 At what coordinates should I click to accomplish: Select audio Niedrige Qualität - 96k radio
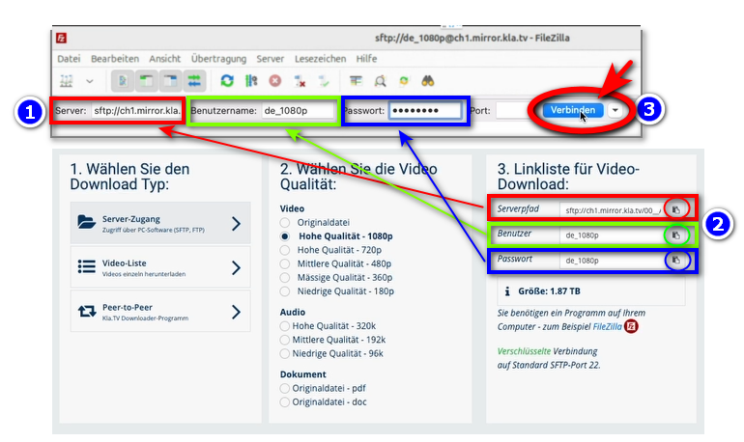(x=285, y=353)
